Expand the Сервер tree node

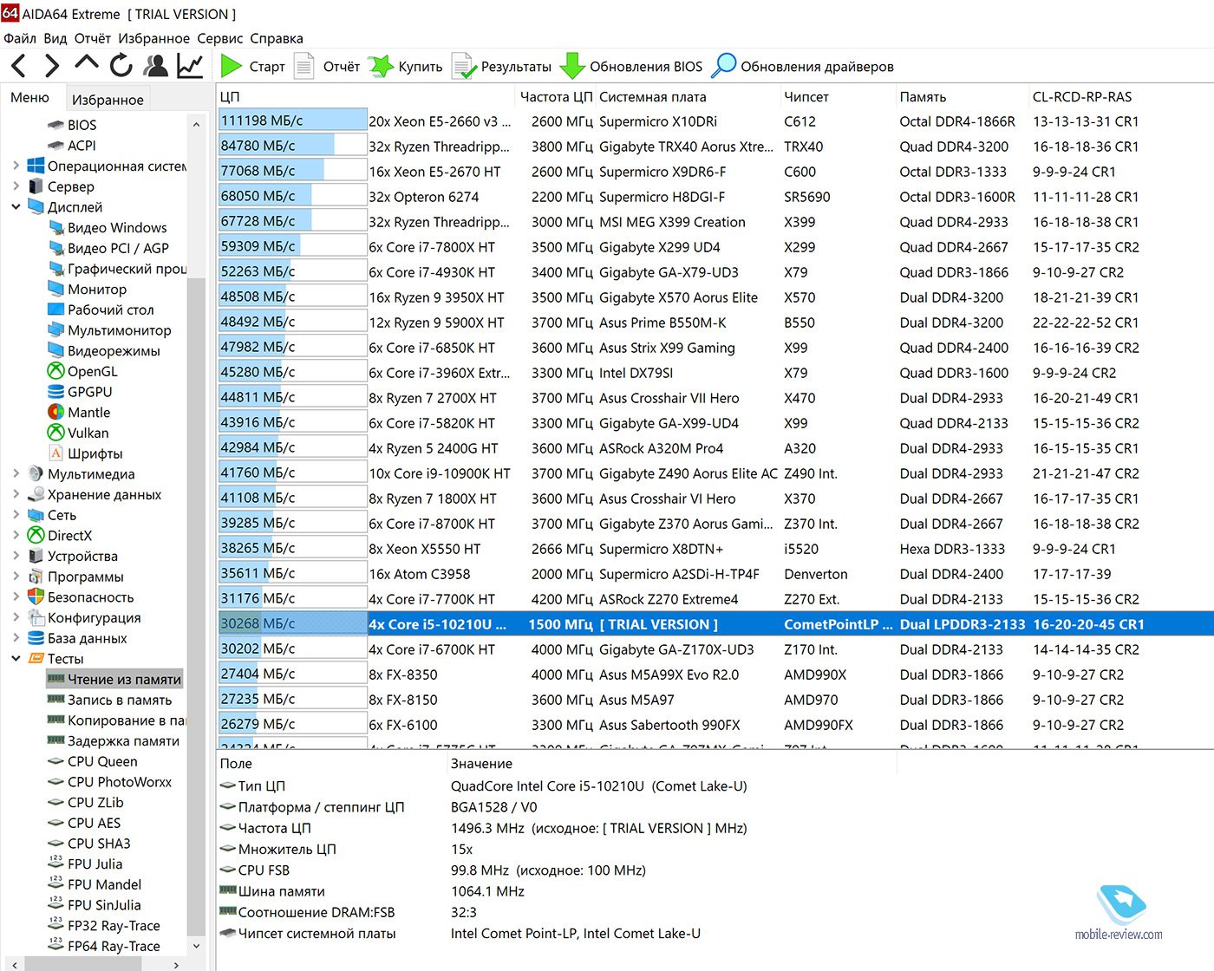click(16, 186)
